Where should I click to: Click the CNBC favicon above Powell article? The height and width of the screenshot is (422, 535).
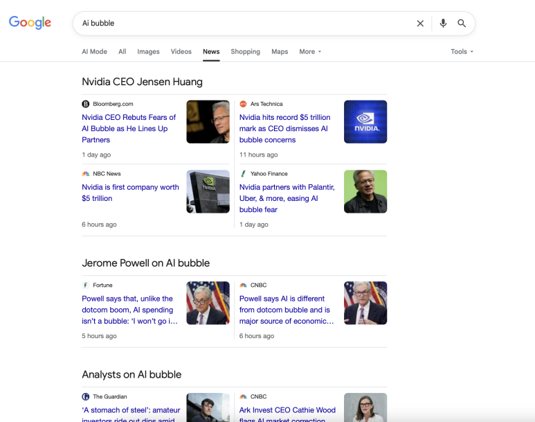click(x=243, y=285)
